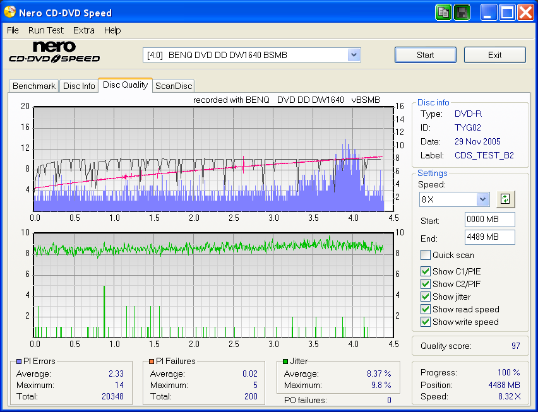The height and width of the screenshot is (412, 538).
Task: Expand the 8X speed dropdown
Action: (x=482, y=199)
